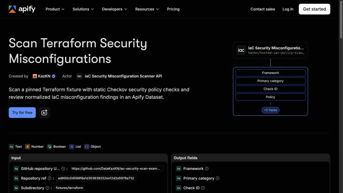Click the Number type legend icon

click(27, 147)
